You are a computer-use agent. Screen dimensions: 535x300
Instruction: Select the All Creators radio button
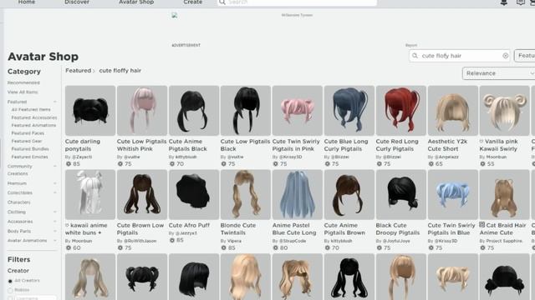tap(10, 281)
